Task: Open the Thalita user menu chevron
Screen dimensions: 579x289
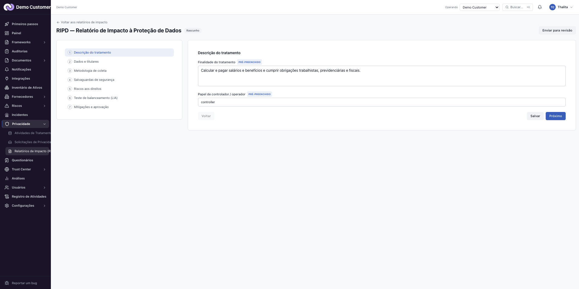Action: 571,7
